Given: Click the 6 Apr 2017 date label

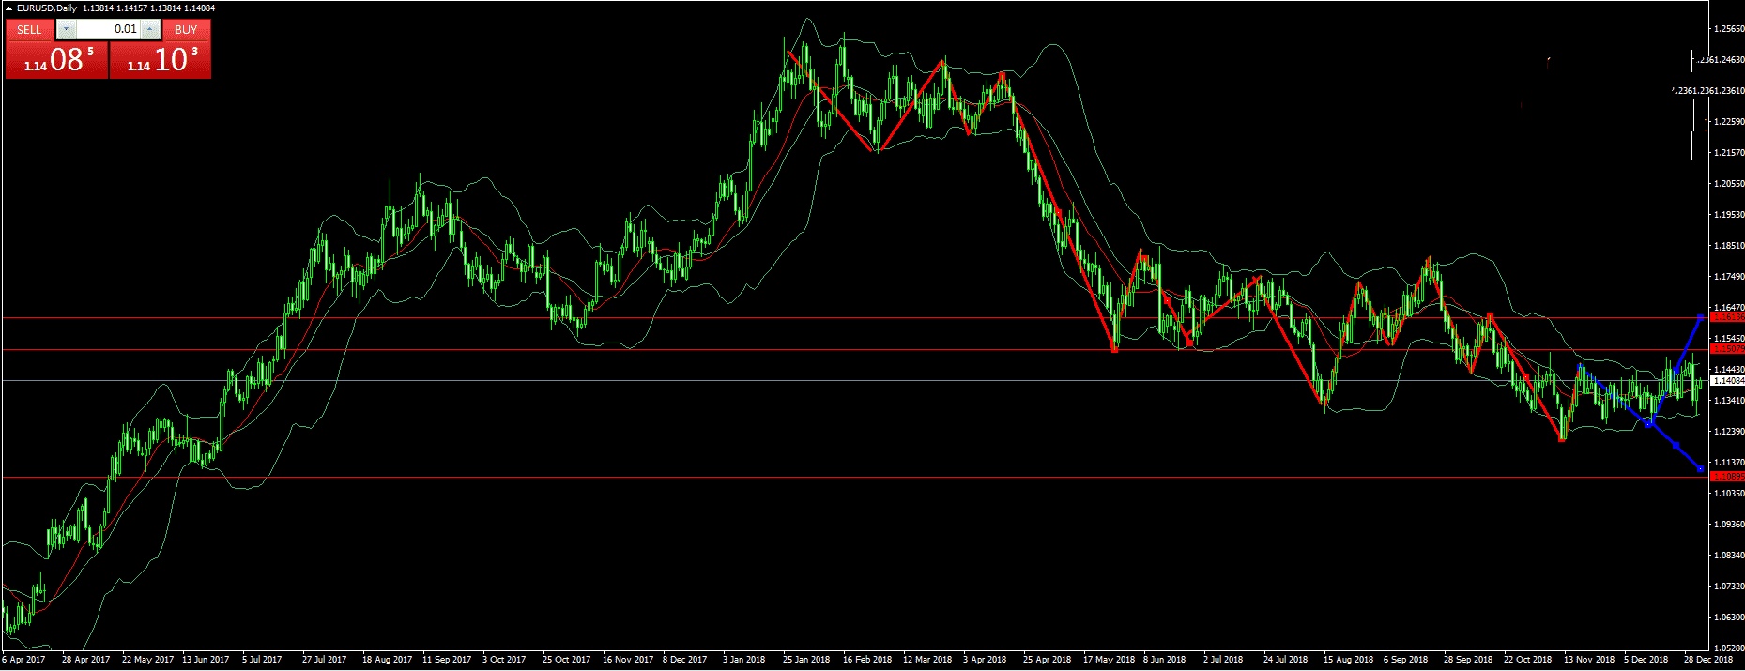Looking at the screenshot, I should click(x=23, y=660).
